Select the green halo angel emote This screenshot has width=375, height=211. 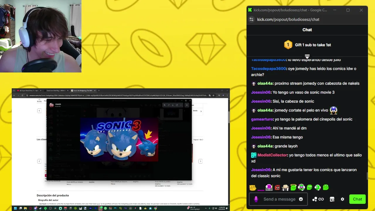coord(293,187)
